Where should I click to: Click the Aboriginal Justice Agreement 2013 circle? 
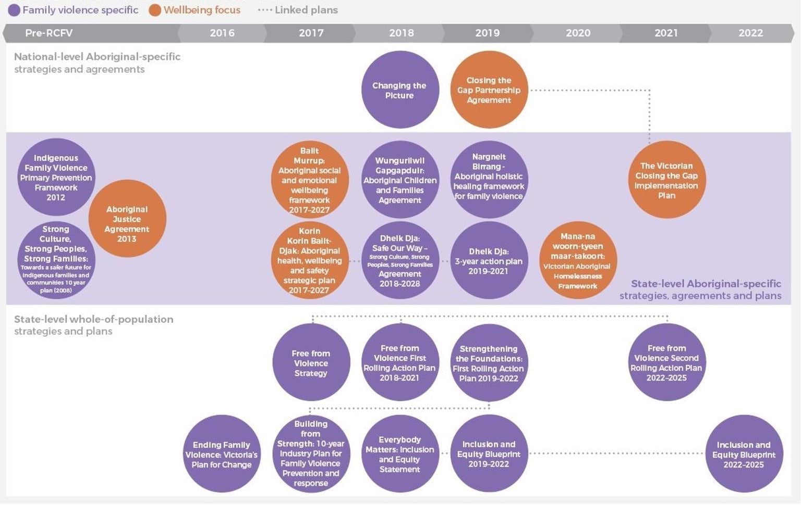pos(127,219)
